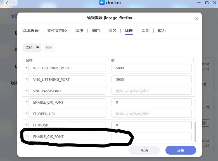Click the docker whale icon in the title bar
The image size is (218, 161).
click(102, 3)
